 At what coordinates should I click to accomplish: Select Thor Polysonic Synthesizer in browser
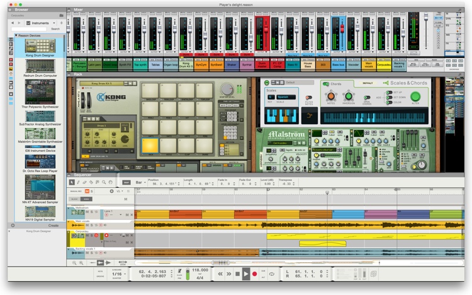pos(40,94)
